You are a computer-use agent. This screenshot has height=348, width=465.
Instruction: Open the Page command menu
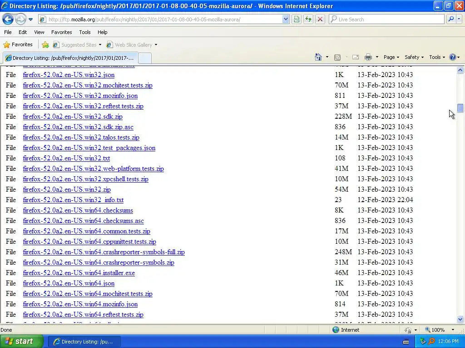click(391, 57)
